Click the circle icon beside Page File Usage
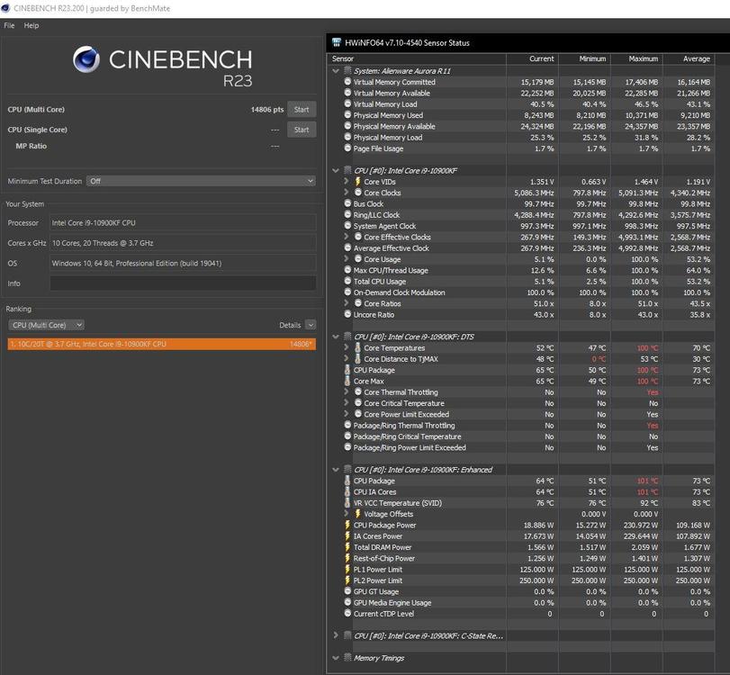Viewport: 730px width, 675px height. tap(347, 148)
